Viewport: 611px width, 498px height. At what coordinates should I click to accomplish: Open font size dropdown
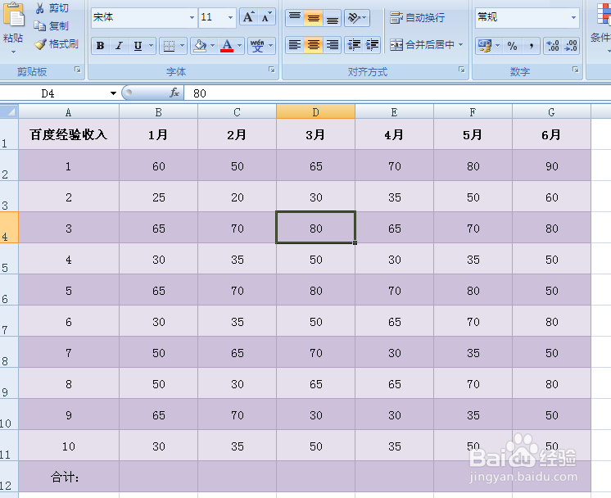point(230,17)
